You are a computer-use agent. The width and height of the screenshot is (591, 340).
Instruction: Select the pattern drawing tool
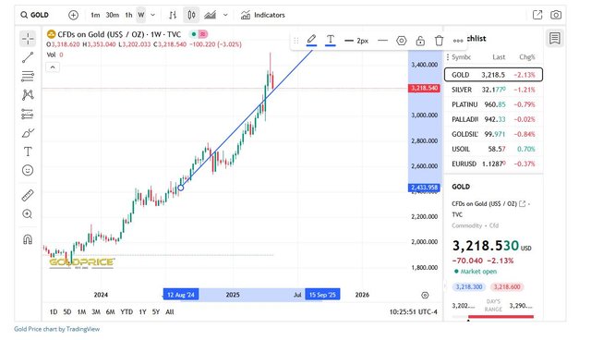28,94
